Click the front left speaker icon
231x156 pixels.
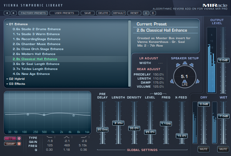[x=178, y=65]
